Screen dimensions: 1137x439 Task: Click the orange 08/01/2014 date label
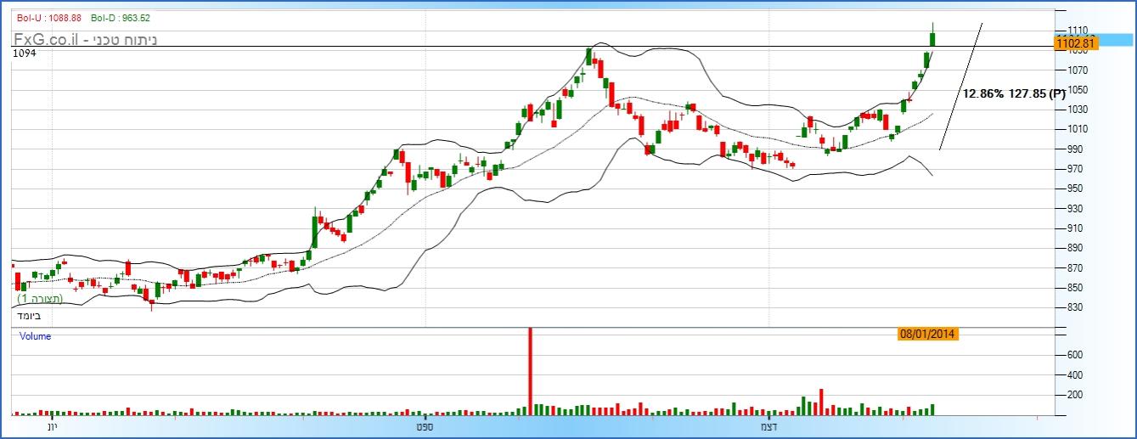point(928,335)
